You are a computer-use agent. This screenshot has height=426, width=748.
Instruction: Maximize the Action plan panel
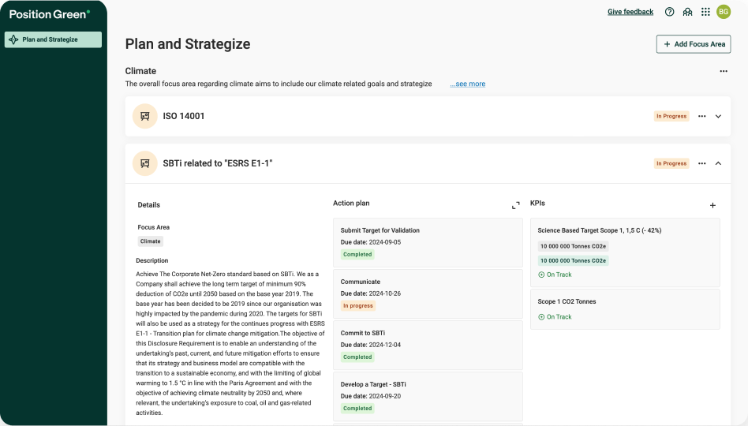pos(515,205)
